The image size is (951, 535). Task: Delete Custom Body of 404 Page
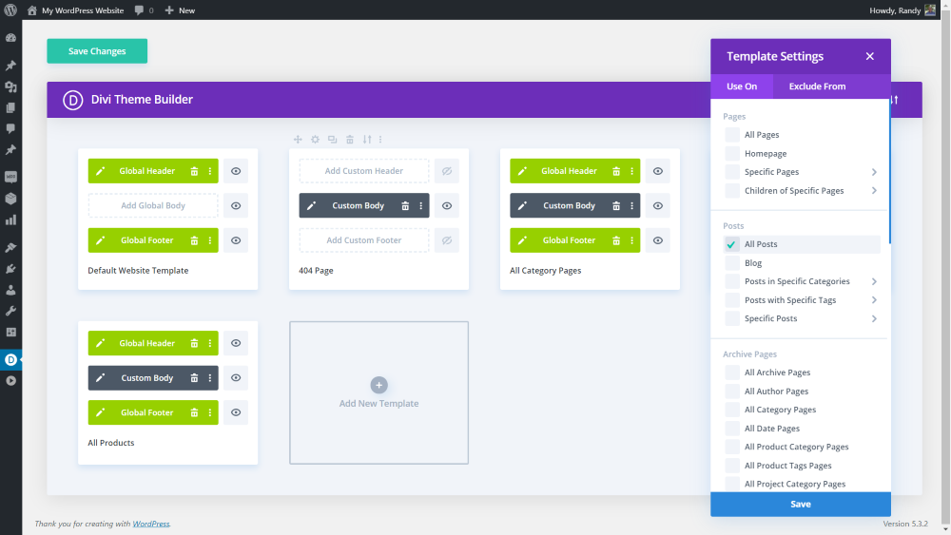(x=405, y=206)
